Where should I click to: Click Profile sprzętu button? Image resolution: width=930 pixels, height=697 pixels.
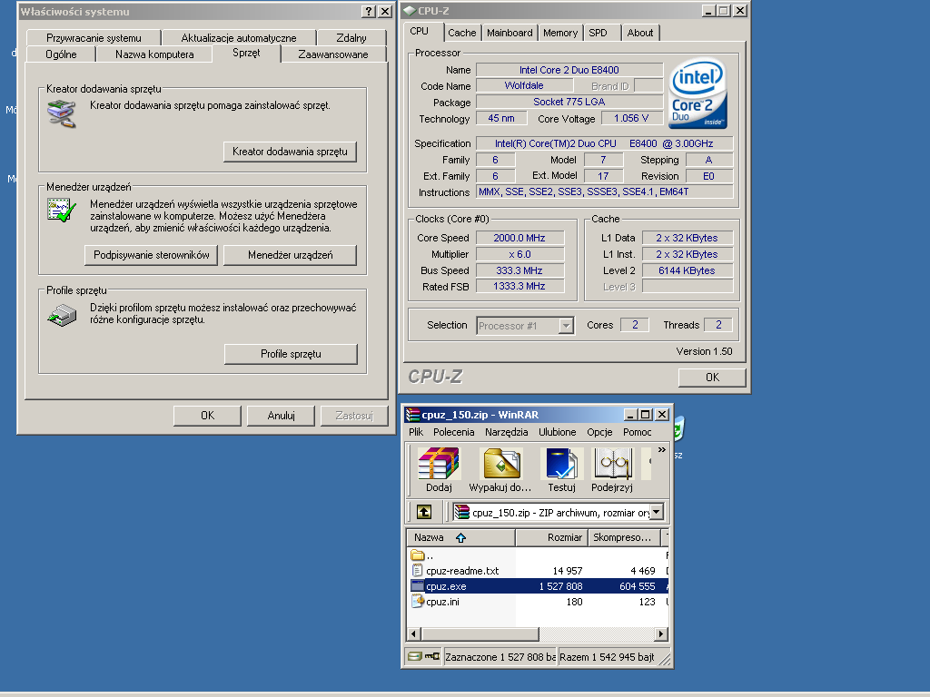291,354
